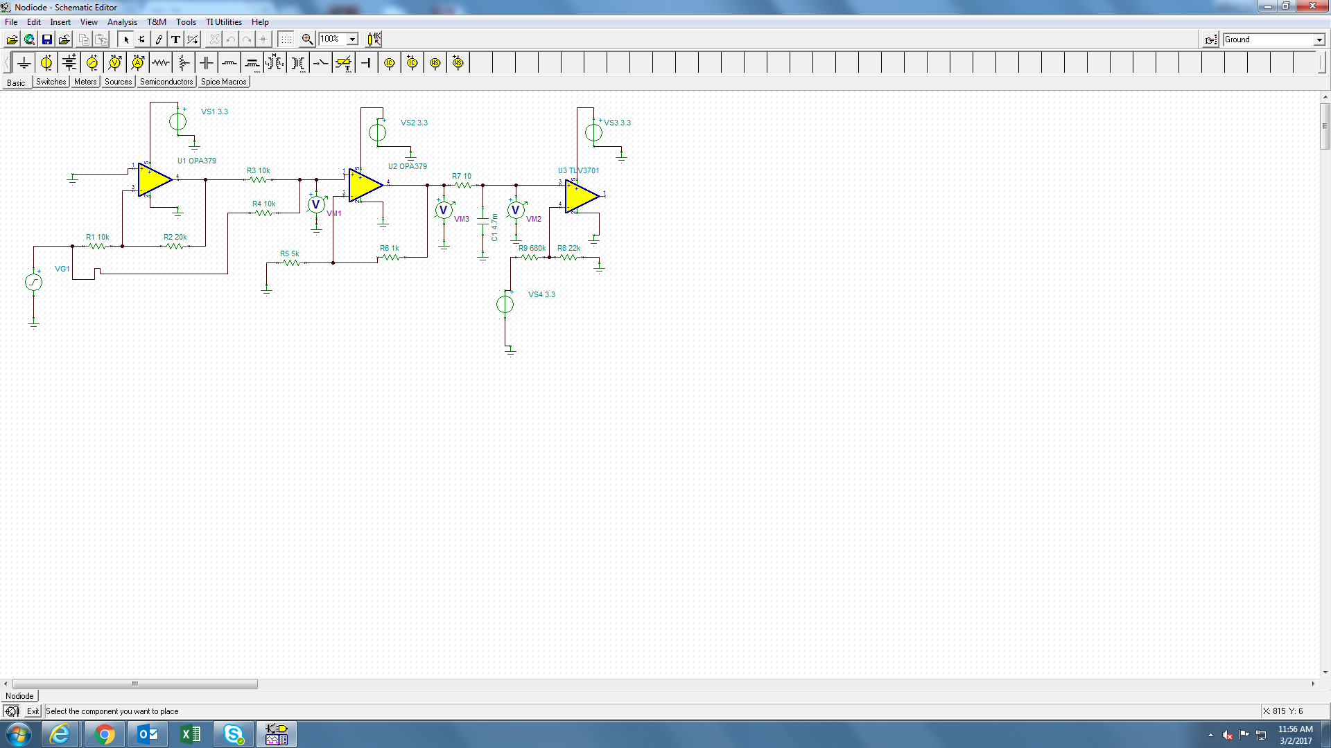Select the U1 OPA379 op-amp
The width and height of the screenshot is (1331, 748).
pyautogui.click(x=155, y=180)
